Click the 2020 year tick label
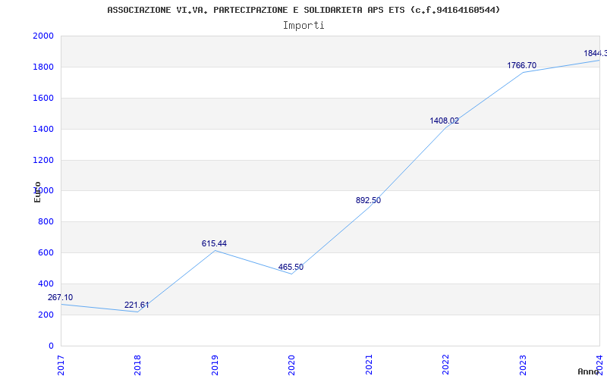The width and height of the screenshot is (607, 379). 291,364
